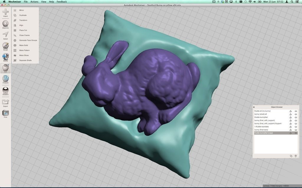Viewport: 302px width, 188px height.
Task: Click the Make Solid label
Action: 24,45
